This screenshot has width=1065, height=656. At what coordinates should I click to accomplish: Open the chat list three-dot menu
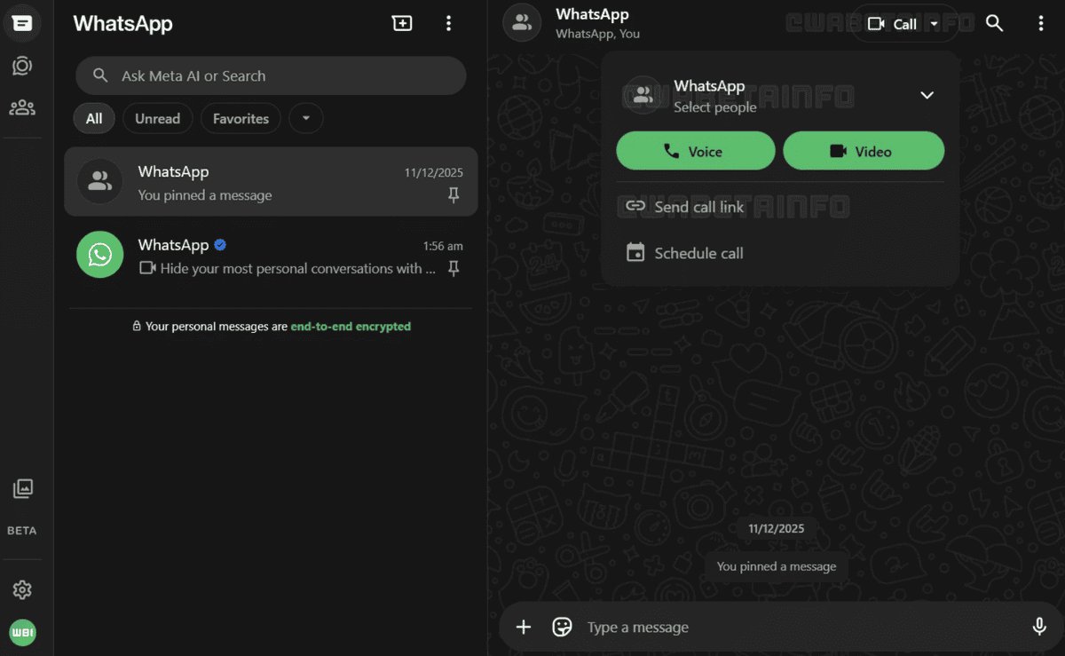[449, 23]
